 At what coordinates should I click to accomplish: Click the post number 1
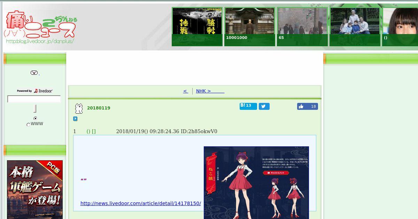click(x=75, y=131)
